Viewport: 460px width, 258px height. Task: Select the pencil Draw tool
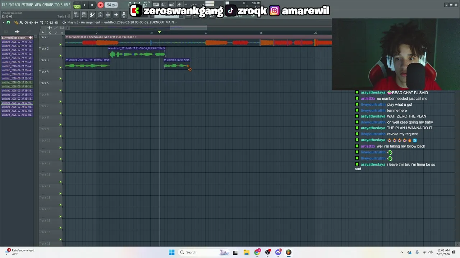(16, 23)
